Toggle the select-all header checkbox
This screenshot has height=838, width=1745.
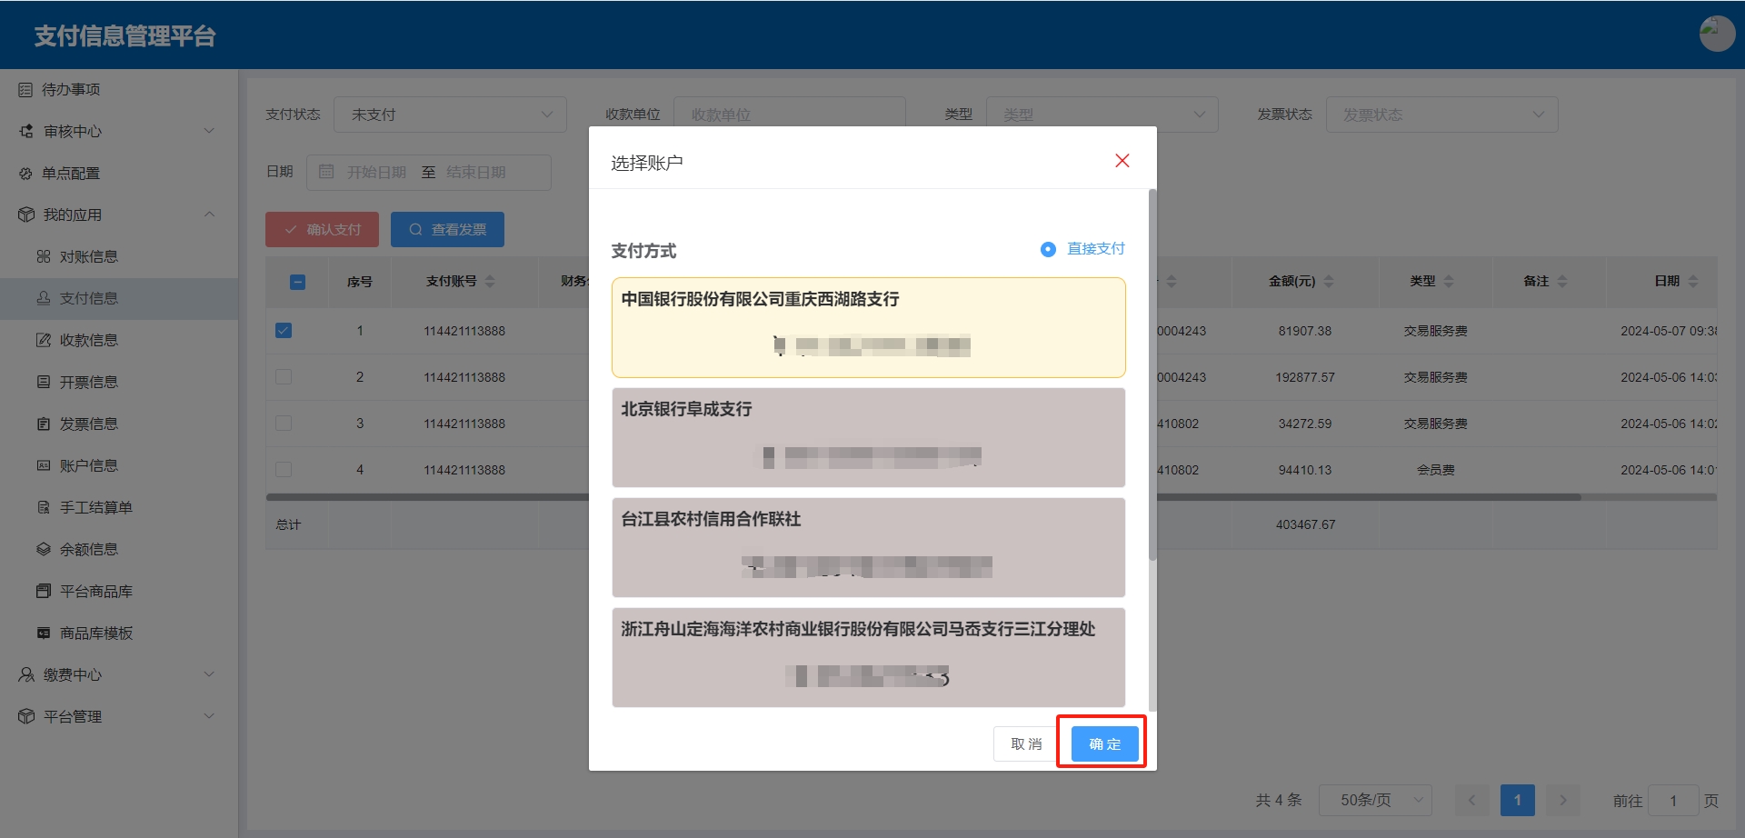click(x=297, y=282)
